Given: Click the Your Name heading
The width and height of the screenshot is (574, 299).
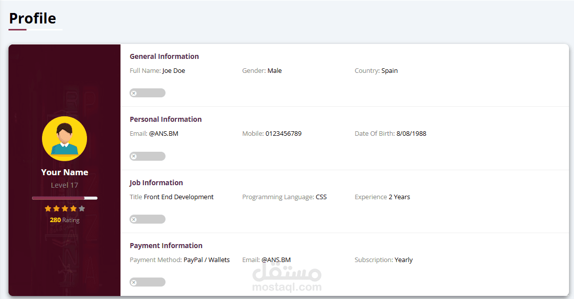Looking at the screenshot, I should pos(65,173).
